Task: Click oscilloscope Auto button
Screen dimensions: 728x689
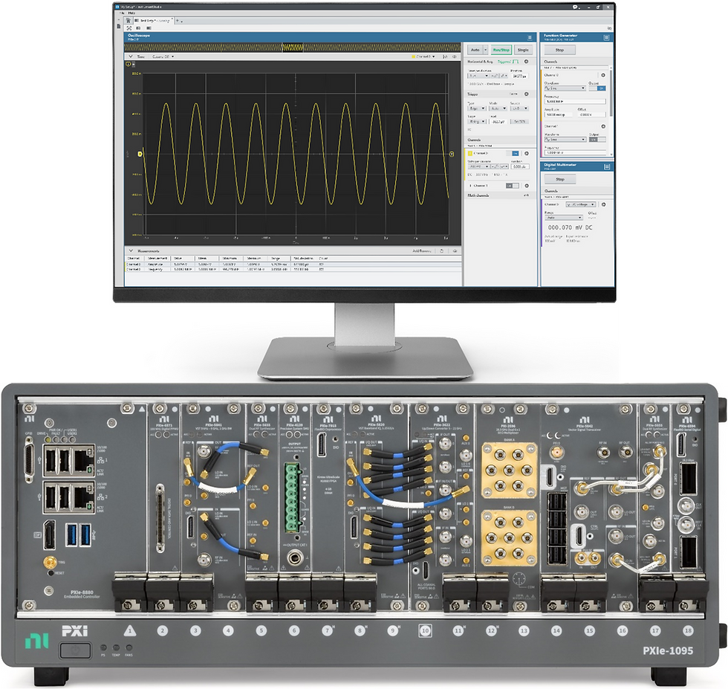Action: 475,50
